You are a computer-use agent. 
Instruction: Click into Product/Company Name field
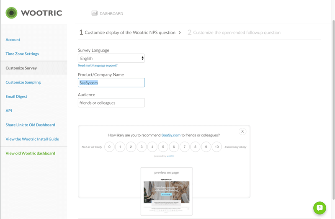coord(111,83)
